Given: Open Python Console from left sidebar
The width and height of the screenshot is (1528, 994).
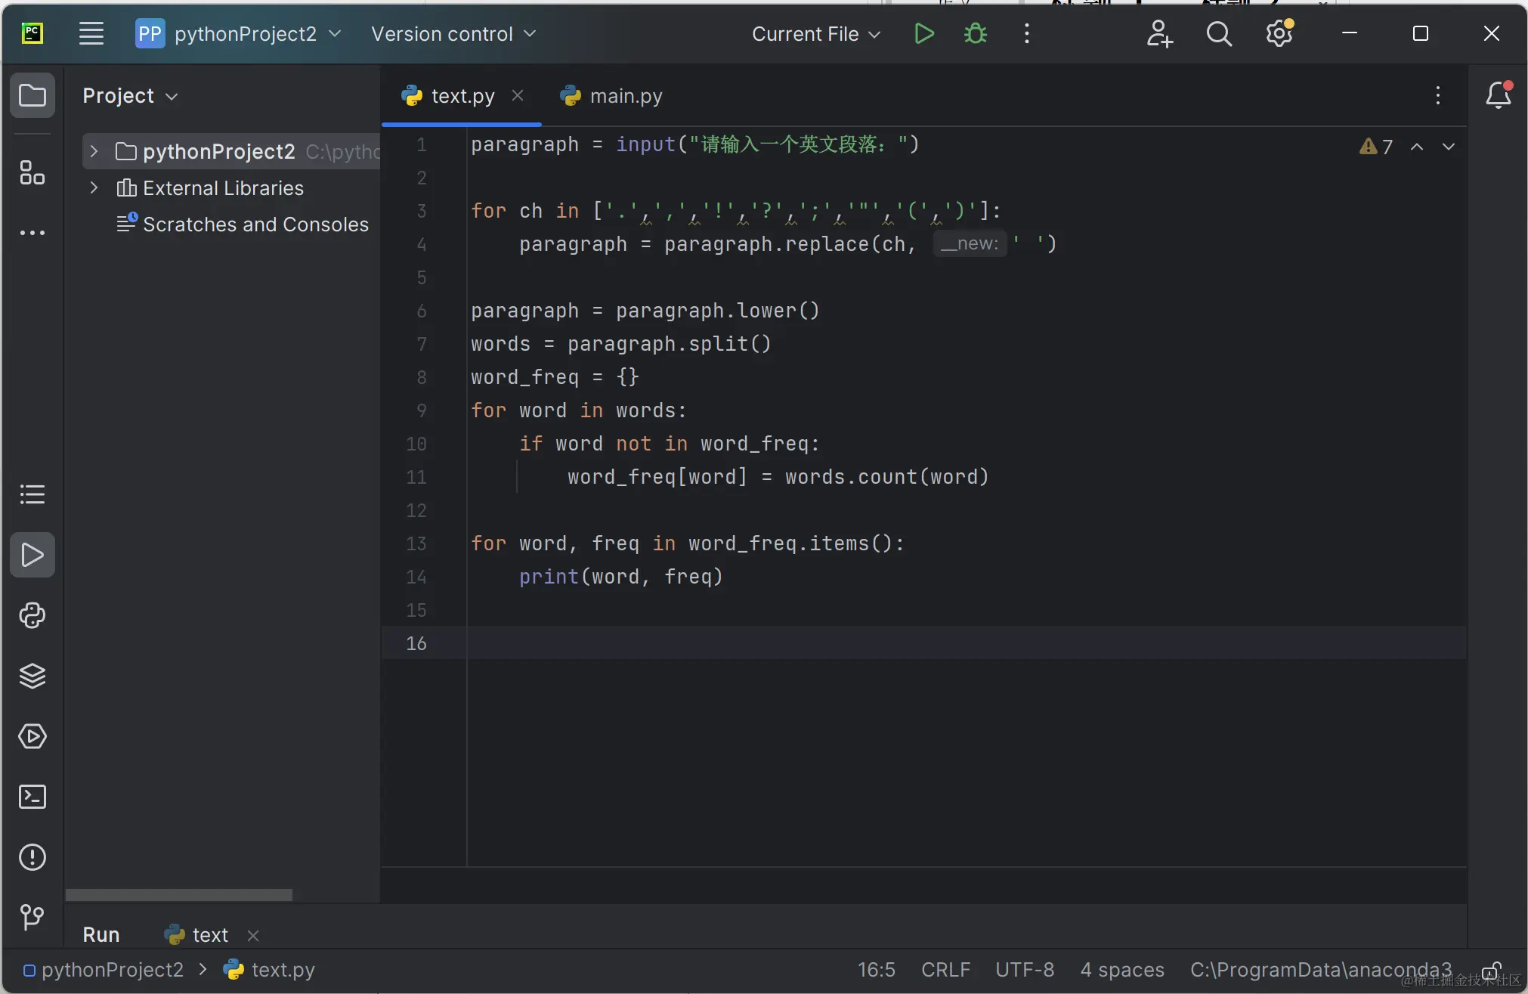Looking at the screenshot, I should point(32,615).
